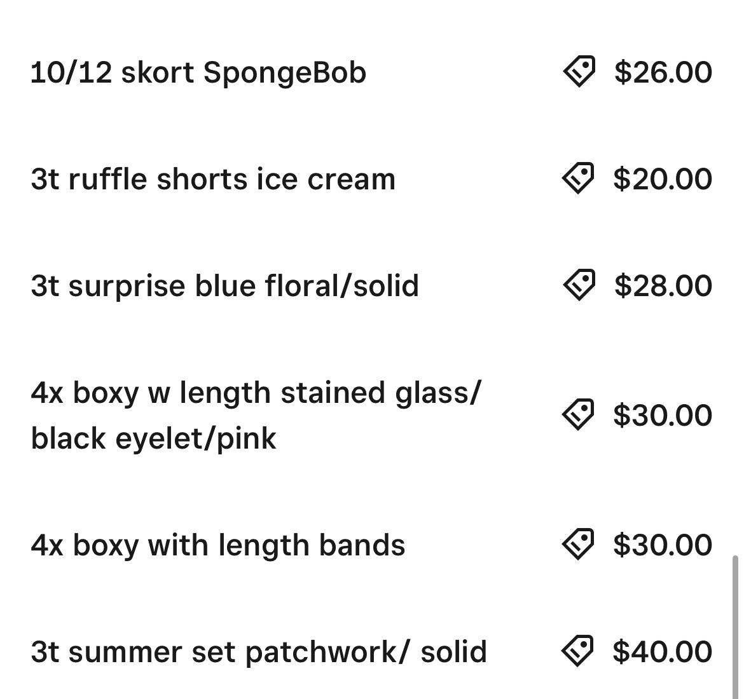Open 3t summer set patchwork/solid item

pos(258,652)
